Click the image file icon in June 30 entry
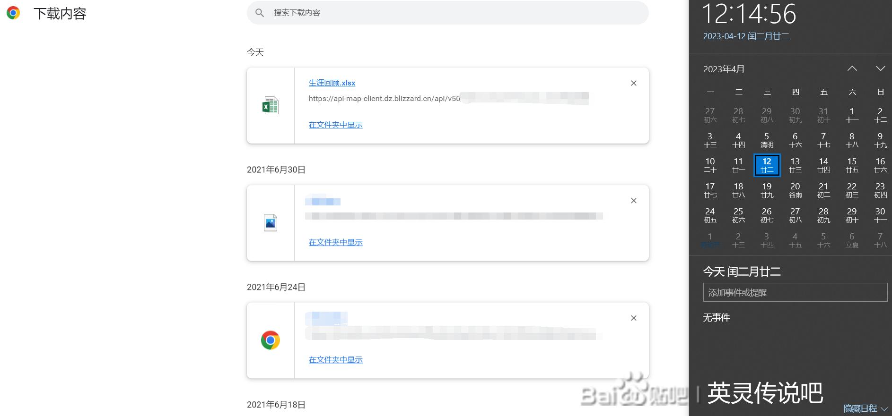892x416 pixels. click(271, 223)
